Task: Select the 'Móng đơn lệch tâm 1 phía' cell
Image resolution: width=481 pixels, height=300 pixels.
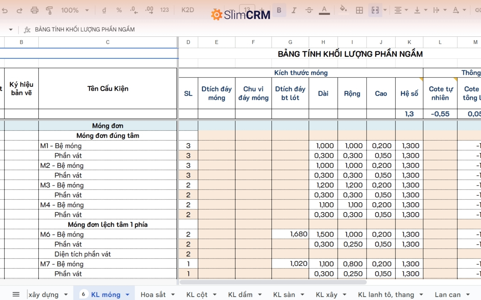Action: click(x=108, y=225)
